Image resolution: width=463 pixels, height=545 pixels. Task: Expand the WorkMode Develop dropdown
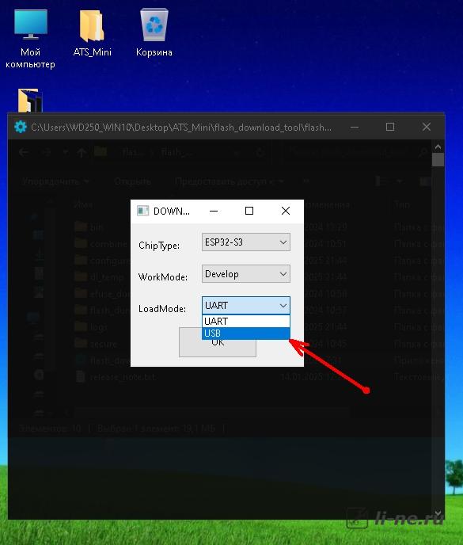tap(246, 274)
